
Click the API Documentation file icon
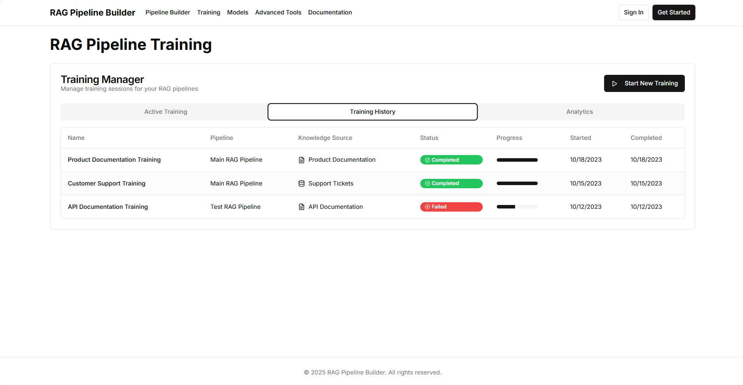pyautogui.click(x=301, y=207)
